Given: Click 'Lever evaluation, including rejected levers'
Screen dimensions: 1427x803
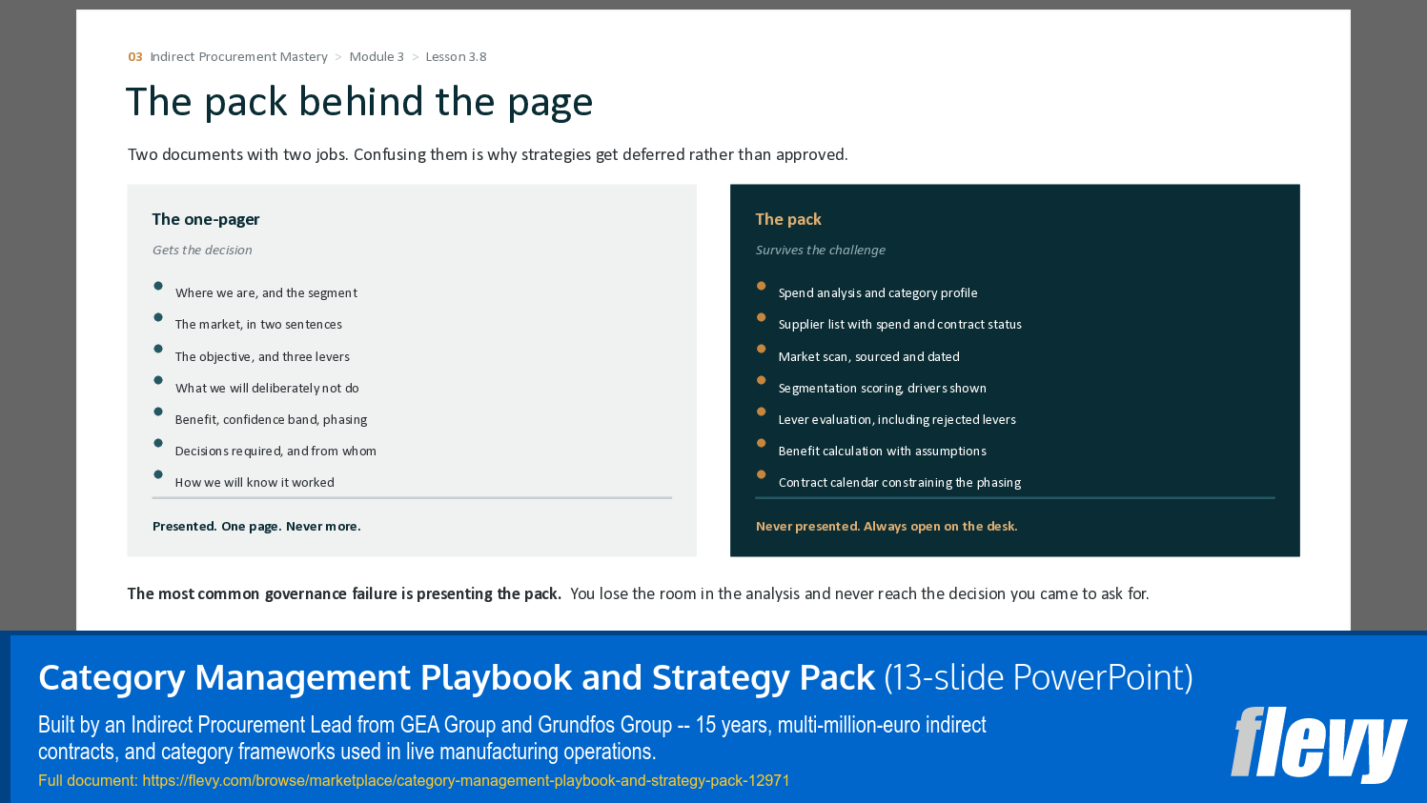Looking at the screenshot, I should click(897, 420).
